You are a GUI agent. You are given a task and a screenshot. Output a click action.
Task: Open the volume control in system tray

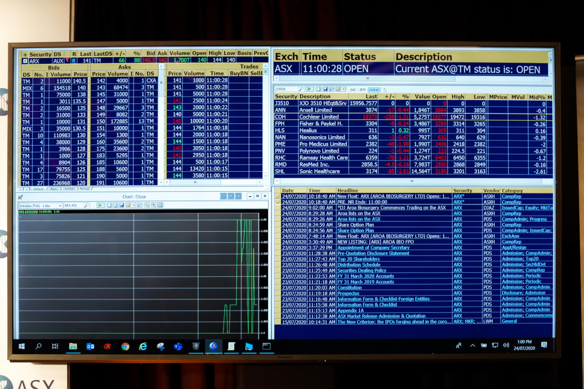[x=506, y=345]
